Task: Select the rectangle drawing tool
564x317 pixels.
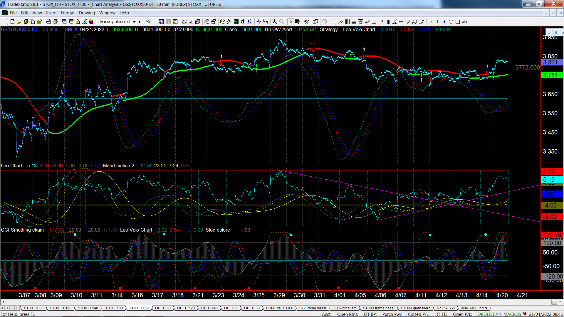Action: (x=457, y=22)
